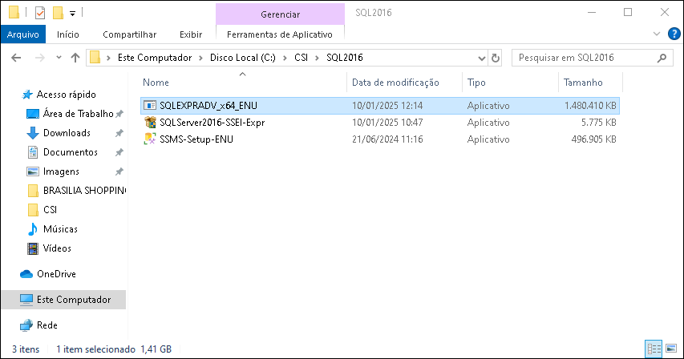
Task: Expand the ribbon with the chevron
Action: pos(657,34)
